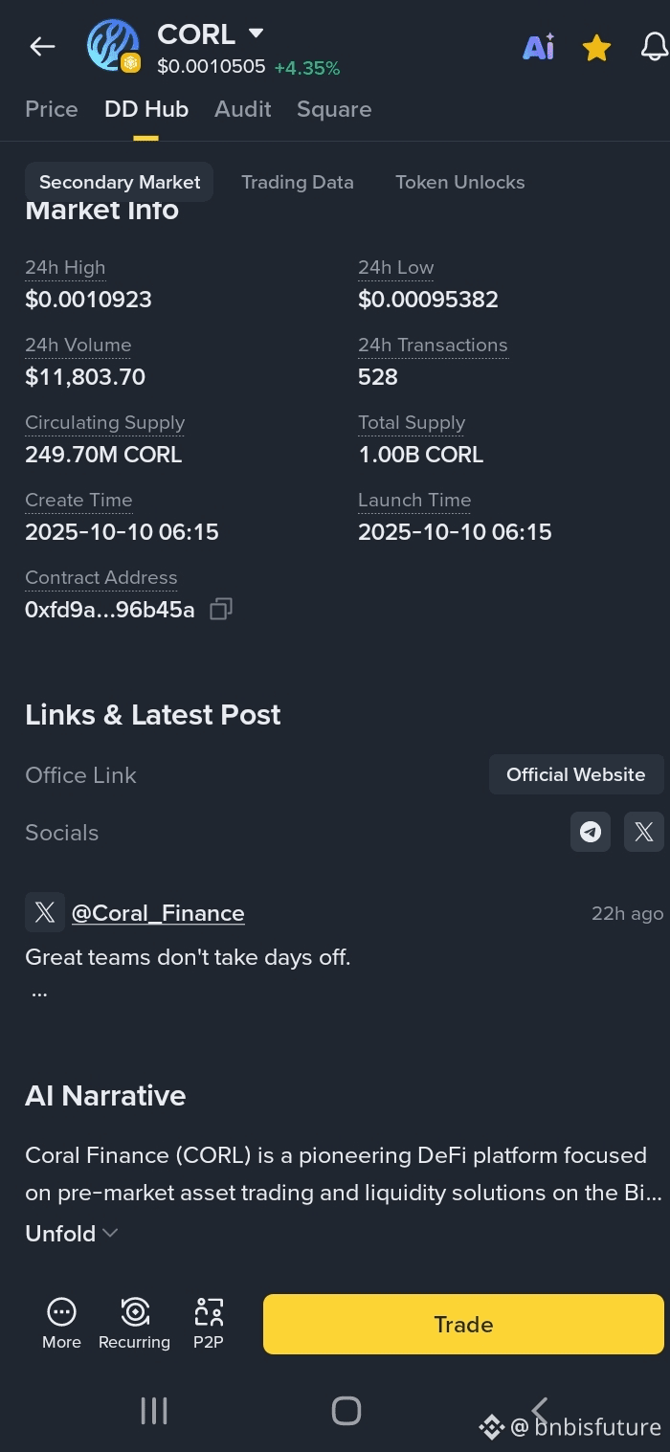Expand CORL token dropdown arrow
670x1452 pixels.
pyautogui.click(x=256, y=34)
